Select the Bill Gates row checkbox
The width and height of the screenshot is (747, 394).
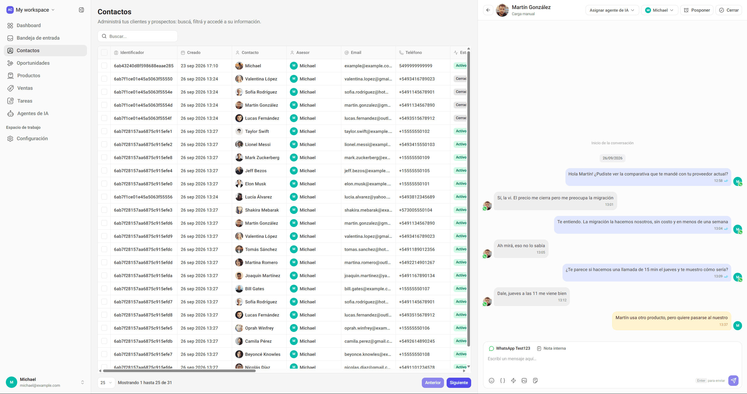point(104,289)
